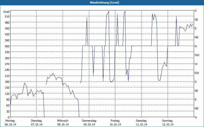Select the 120 degree value
This screenshot has width=204, height=127.
point(7,93)
